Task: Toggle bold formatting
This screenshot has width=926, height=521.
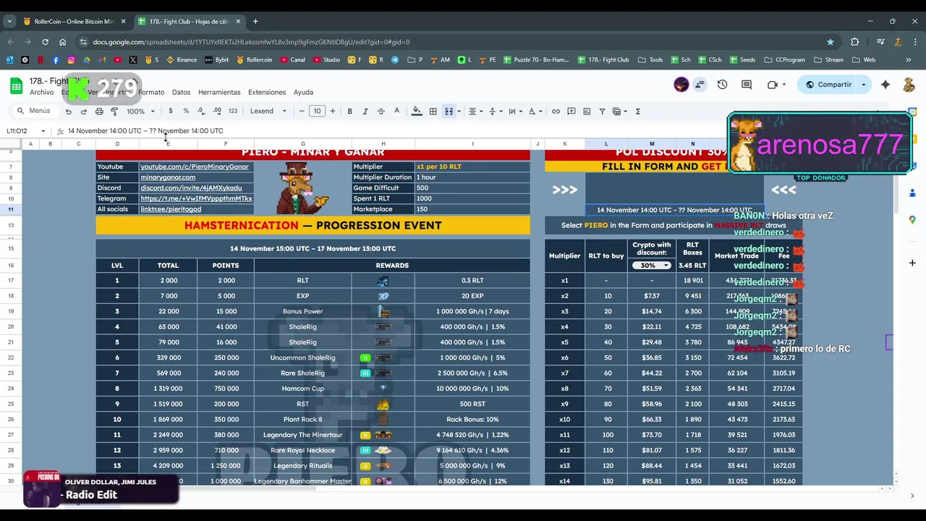Action: click(x=349, y=111)
